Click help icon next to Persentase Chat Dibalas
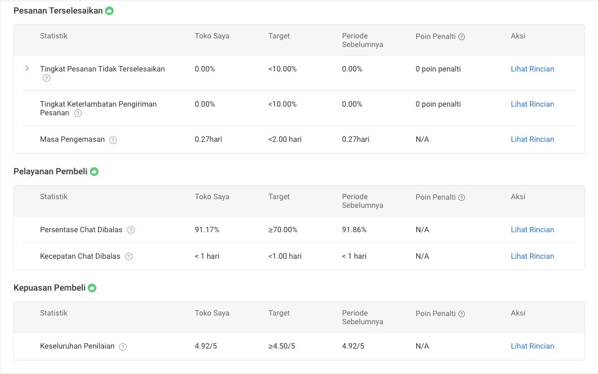Viewport: 598px width, 374px height. [x=131, y=230]
